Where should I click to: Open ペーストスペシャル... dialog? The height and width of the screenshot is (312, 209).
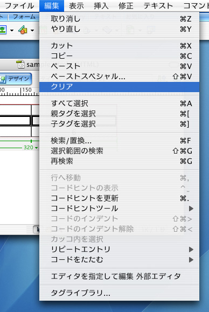coord(120,77)
